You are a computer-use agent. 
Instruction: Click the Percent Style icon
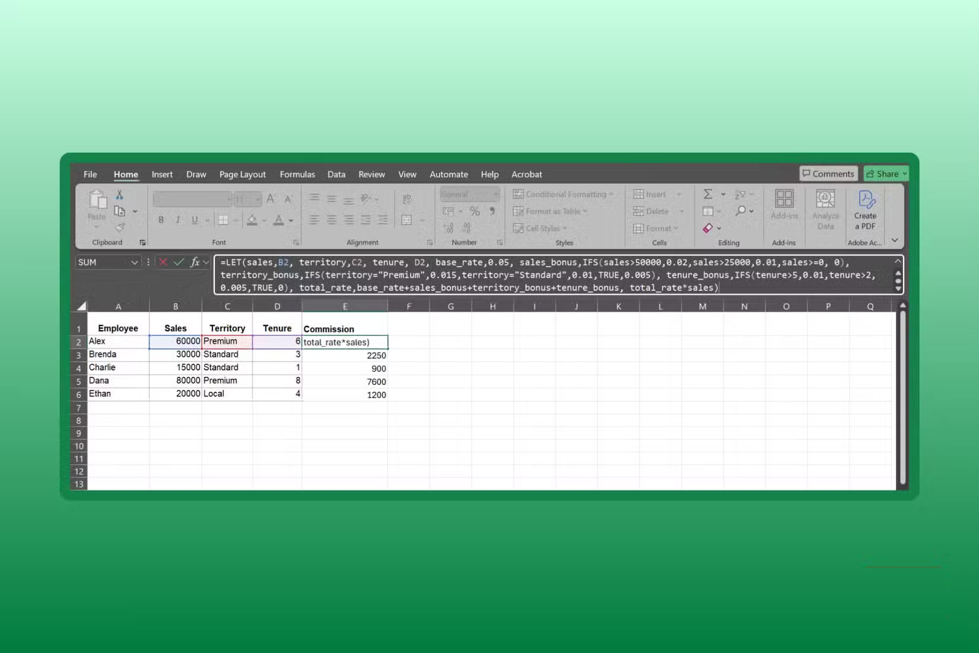[x=474, y=211]
